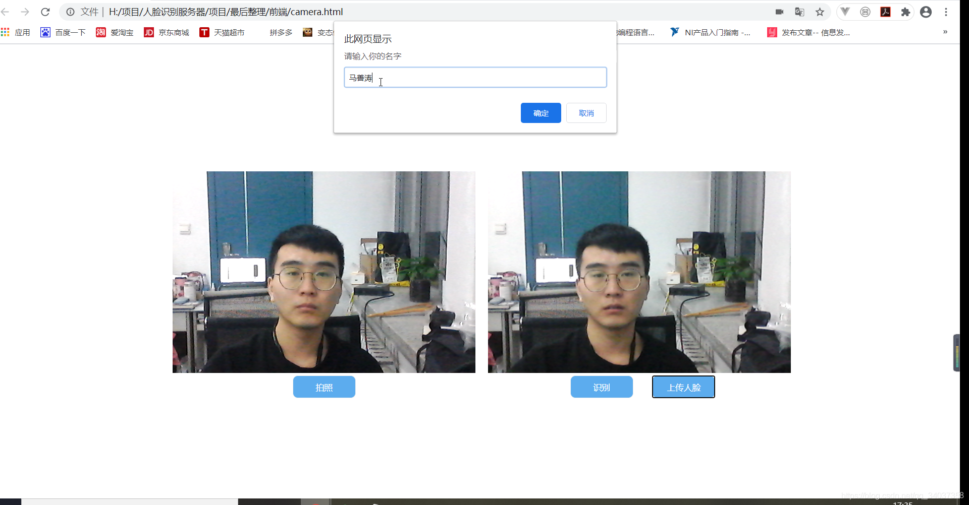Open the 天猫超市 bookmark
This screenshot has width=969, height=505.
[x=222, y=32]
